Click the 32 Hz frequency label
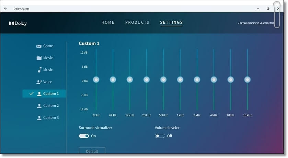The image size is (288, 158). pyautogui.click(x=96, y=115)
